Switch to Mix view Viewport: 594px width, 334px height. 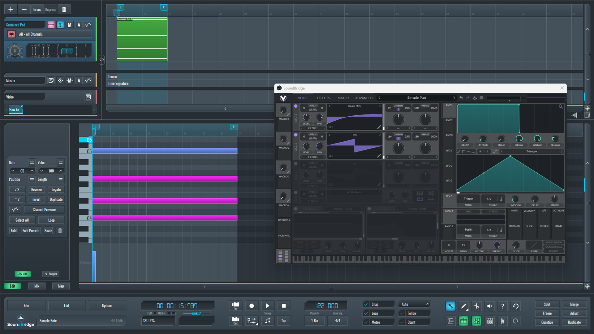(37, 286)
